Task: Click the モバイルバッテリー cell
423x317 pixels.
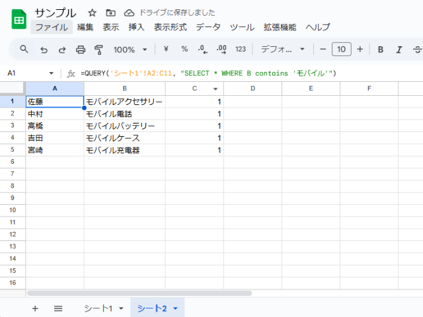Action: pyautogui.click(x=125, y=126)
